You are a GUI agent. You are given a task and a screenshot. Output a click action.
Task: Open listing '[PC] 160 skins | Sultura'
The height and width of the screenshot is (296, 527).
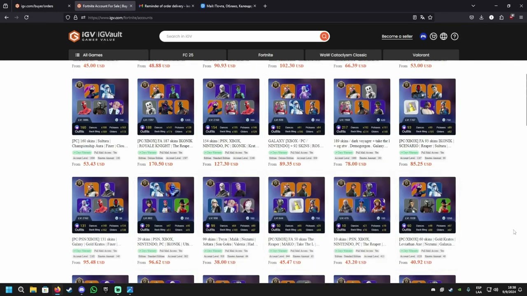point(100,143)
